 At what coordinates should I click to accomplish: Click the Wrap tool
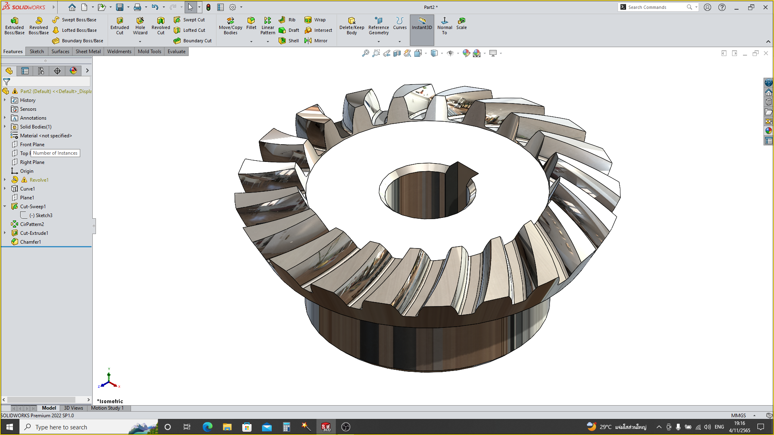pos(315,20)
